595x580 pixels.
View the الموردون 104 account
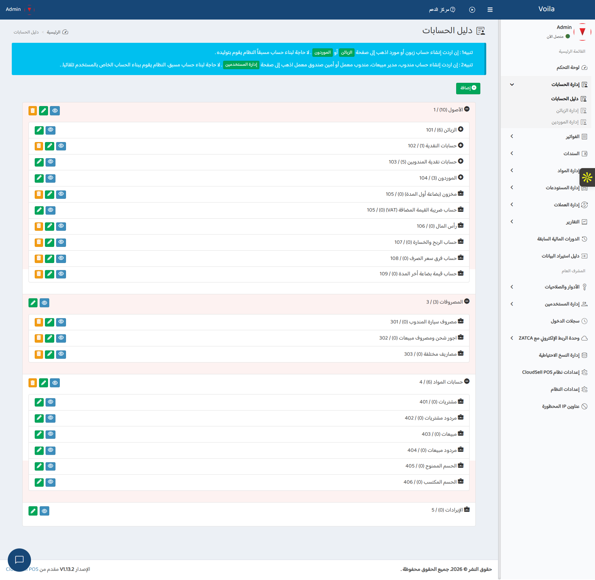[x=51, y=178]
